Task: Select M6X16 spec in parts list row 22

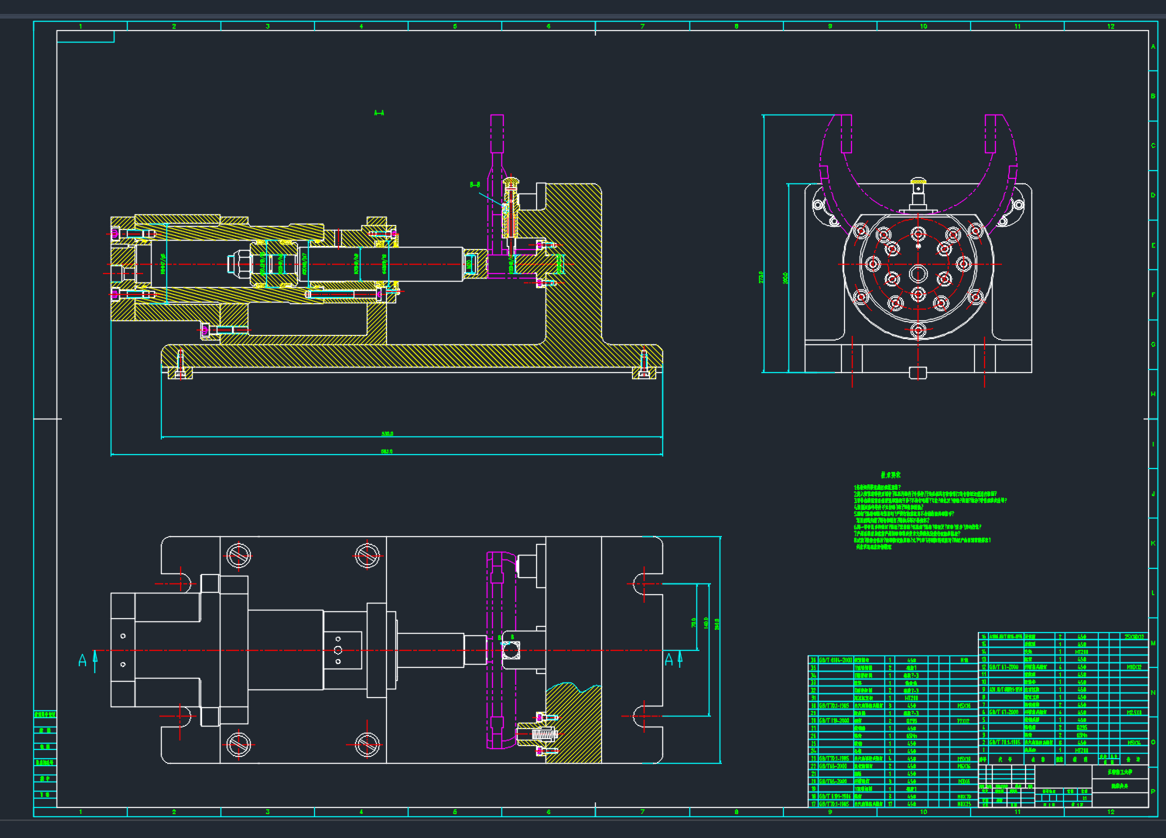Action: (964, 766)
